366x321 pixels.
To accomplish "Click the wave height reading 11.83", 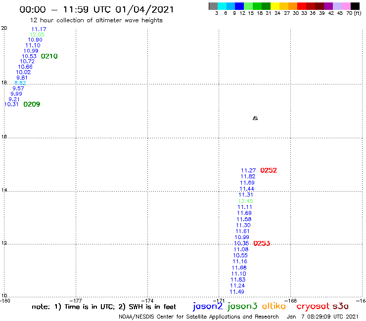I will (238, 280).
